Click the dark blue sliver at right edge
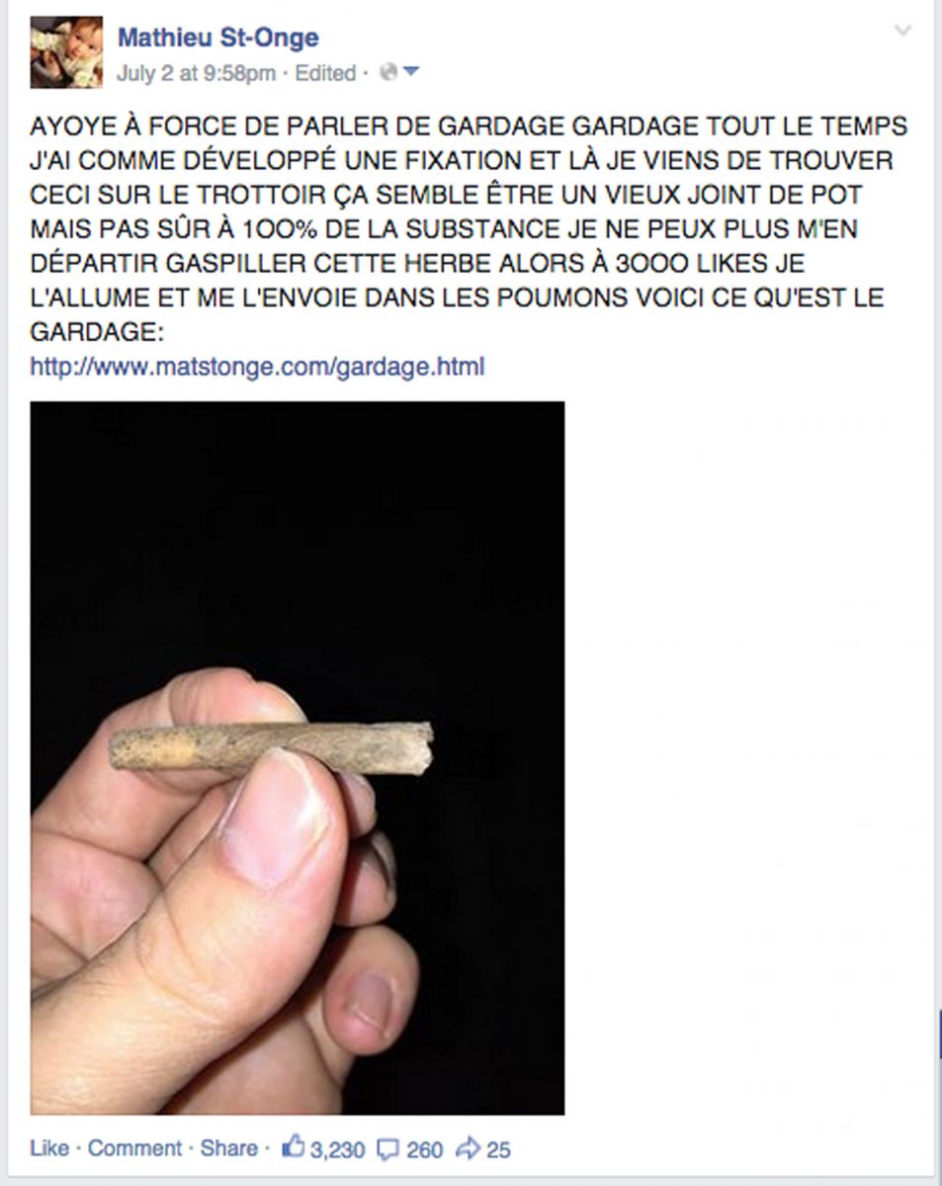Viewport: 942px width, 1186px height. tap(939, 1034)
